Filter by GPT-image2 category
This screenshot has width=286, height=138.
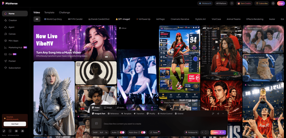click(123, 19)
